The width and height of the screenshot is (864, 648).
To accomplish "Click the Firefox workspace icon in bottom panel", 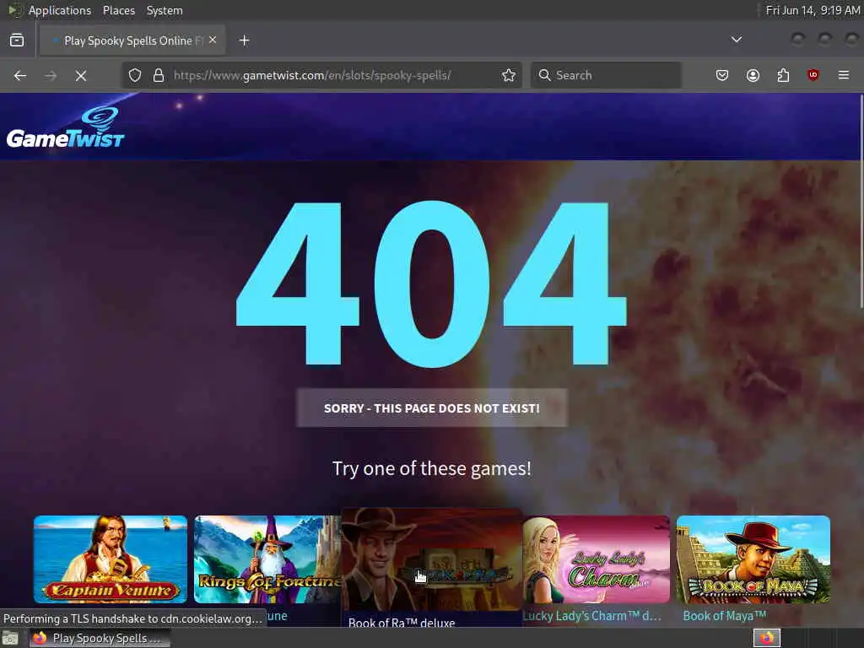I will [x=767, y=638].
